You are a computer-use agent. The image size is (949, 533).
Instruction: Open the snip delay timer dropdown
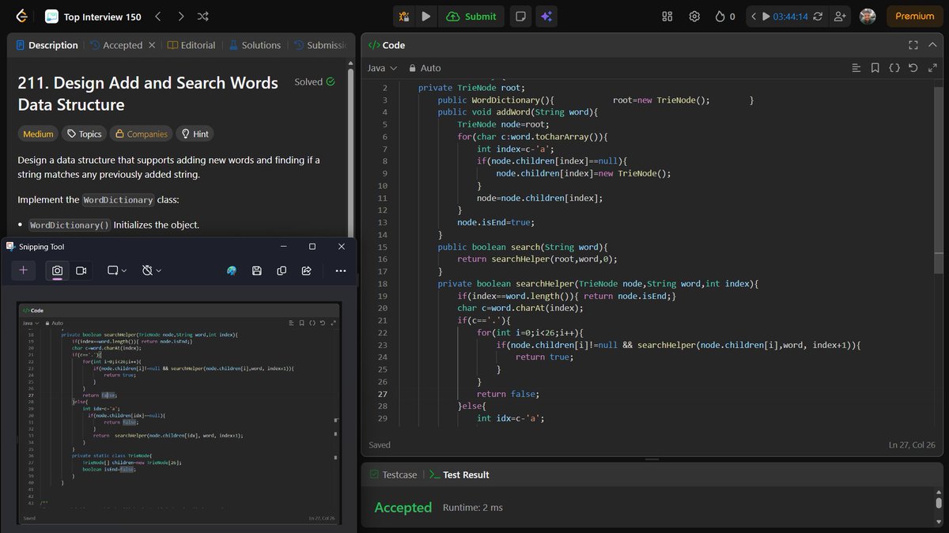click(152, 270)
